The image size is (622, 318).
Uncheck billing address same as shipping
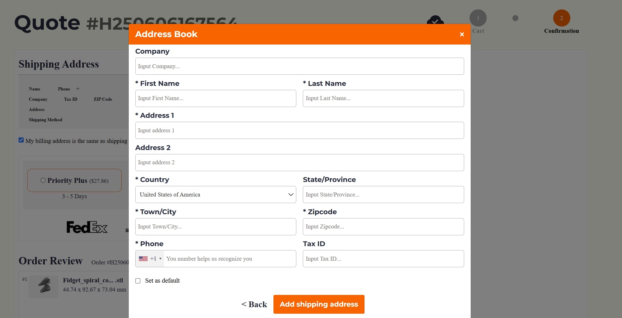coord(21,140)
